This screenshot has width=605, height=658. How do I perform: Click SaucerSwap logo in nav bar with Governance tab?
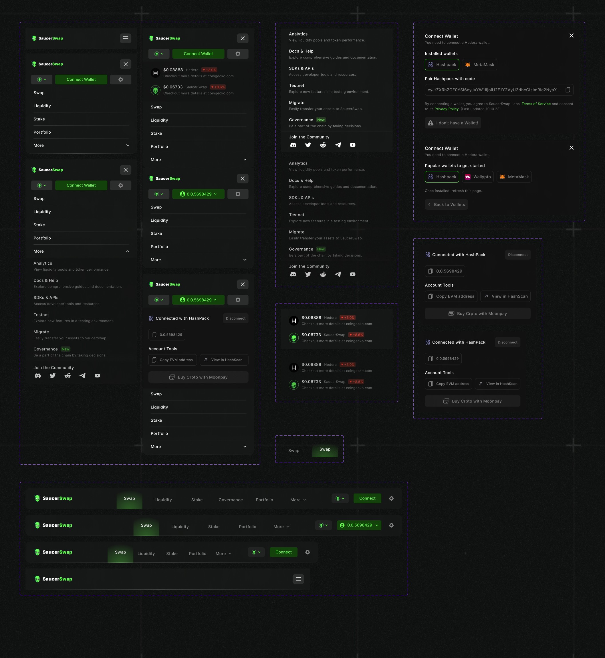pos(53,499)
